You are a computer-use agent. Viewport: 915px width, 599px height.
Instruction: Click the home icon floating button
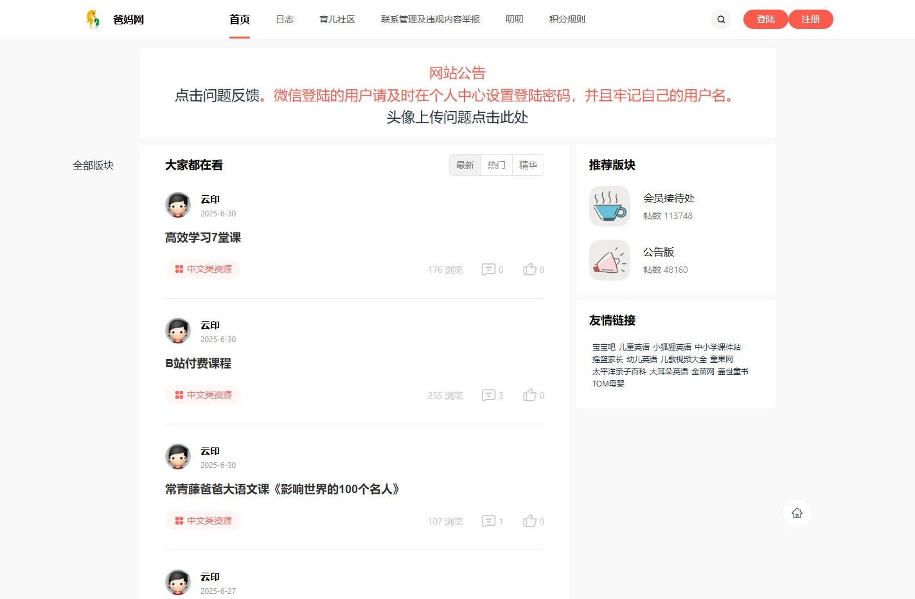797,513
